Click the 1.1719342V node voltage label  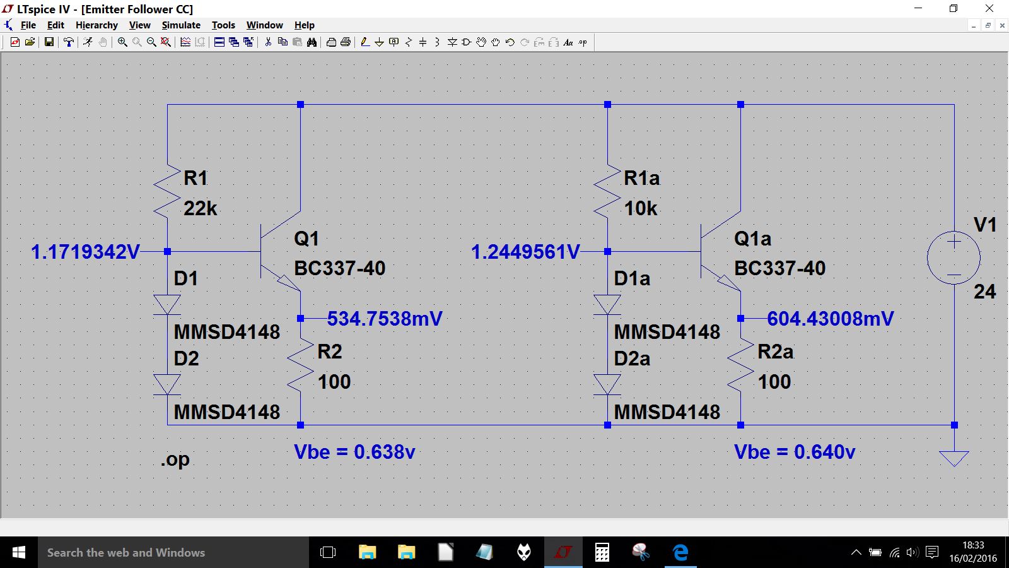[x=85, y=252]
